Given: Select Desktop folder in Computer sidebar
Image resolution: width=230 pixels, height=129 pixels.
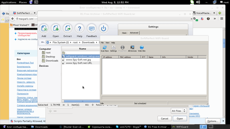Looking at the screenshot, I should [x=50, y=57].
